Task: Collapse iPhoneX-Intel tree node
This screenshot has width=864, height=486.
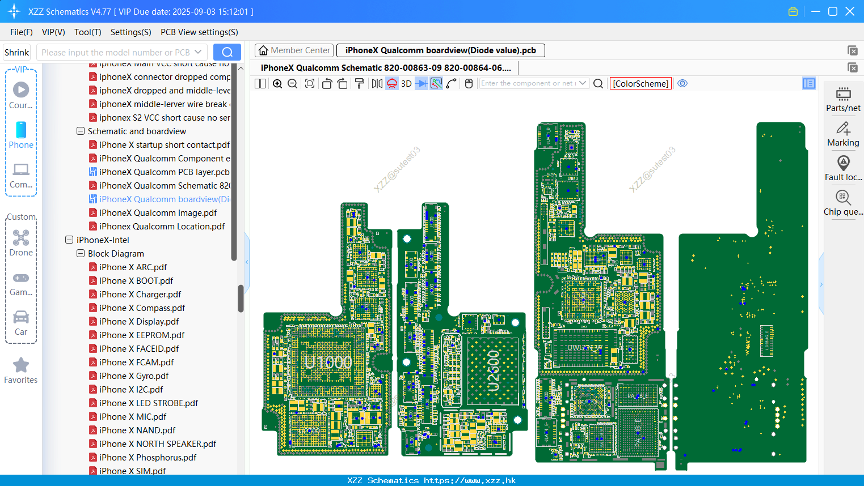Action: point(69,240)
